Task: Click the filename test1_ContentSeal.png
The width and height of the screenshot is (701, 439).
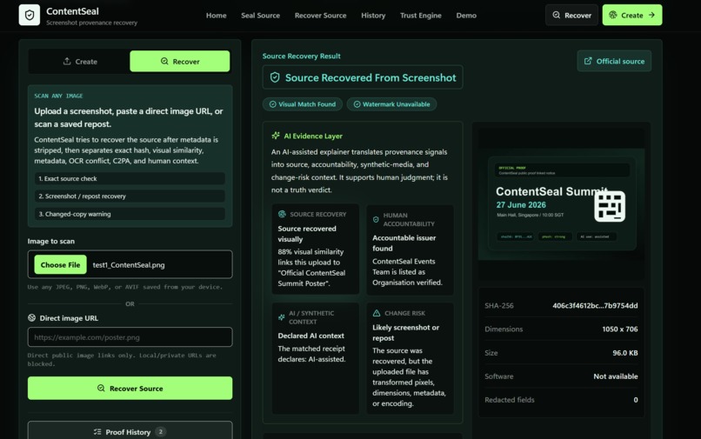Action: tap(129, 265)
